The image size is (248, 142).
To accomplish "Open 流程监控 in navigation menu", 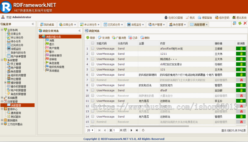I will 16,49.
